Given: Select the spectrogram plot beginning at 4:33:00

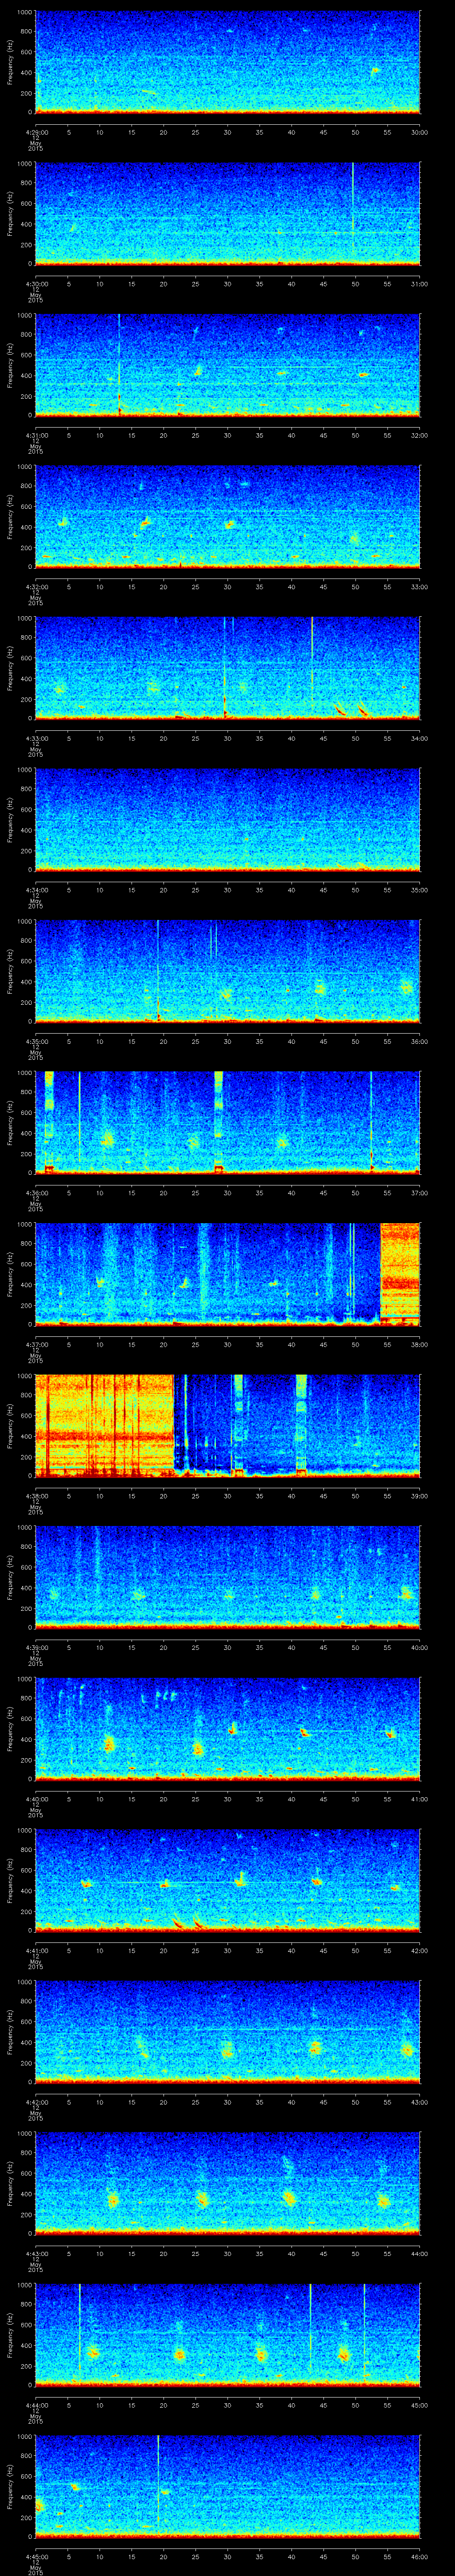Looking at the screenshot, I should [x=227, y=668].
